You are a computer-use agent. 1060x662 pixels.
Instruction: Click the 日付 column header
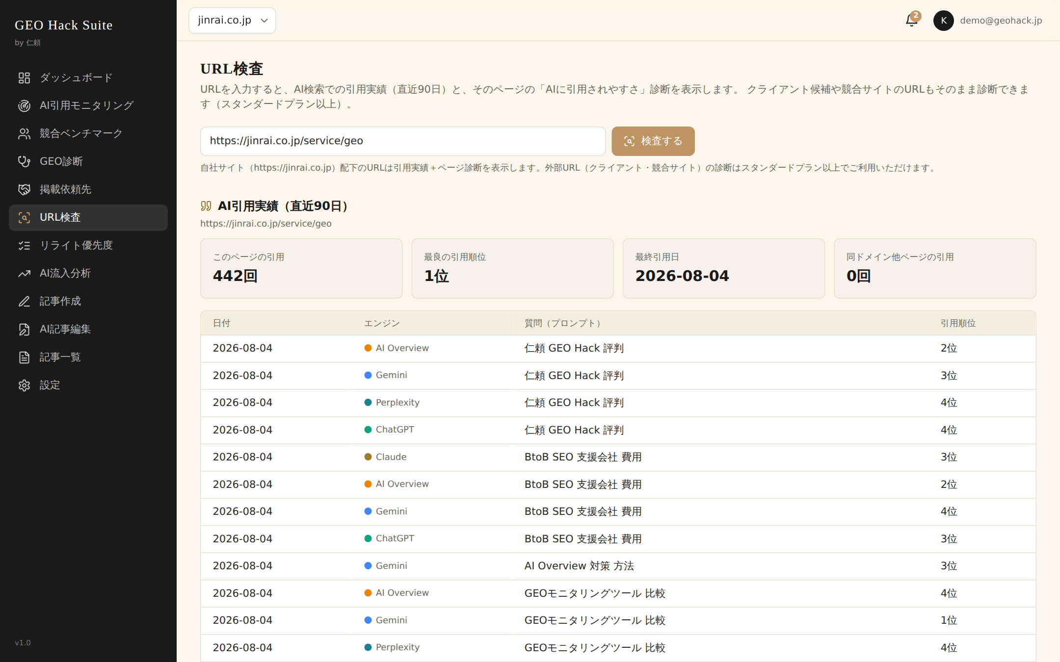(x=222, y=323)
